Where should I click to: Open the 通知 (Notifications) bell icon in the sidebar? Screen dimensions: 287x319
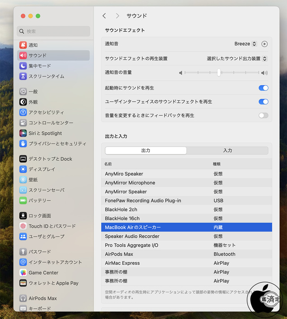[23, 45]
